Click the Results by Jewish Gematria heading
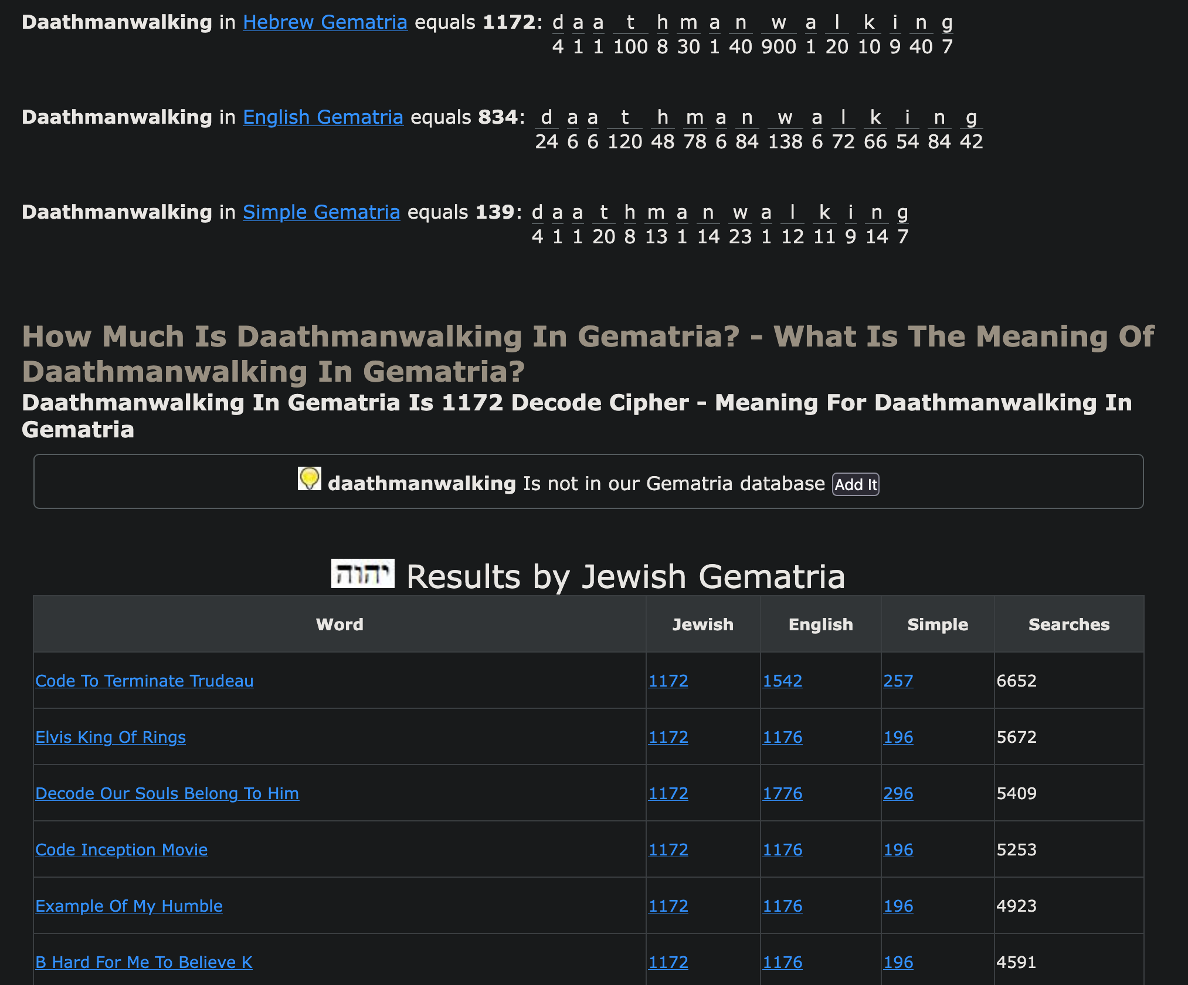The image size is (1188, 985). pyautogui.click(x=626, y=576)
